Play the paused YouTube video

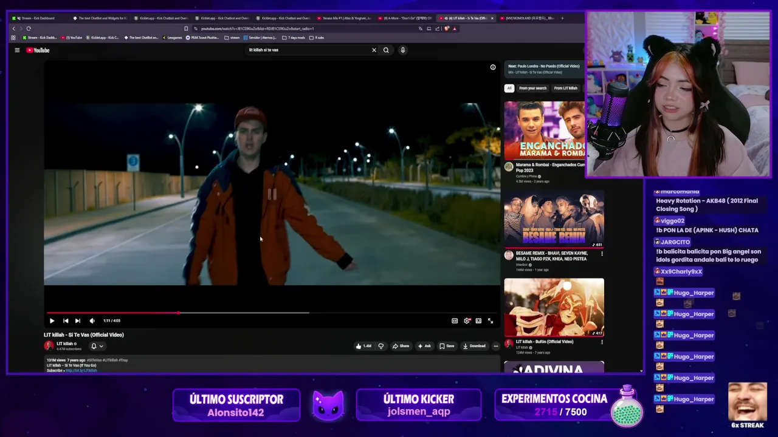tap(52, 320)
